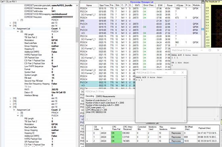This screenshot has height=147, width=222.
Task: Open the WaveJudge Messages List link
Action: pos(142,2)
